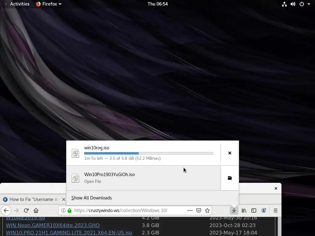Click the Win10Pro1903YuGiOh.iso file icon

point(75,178)
